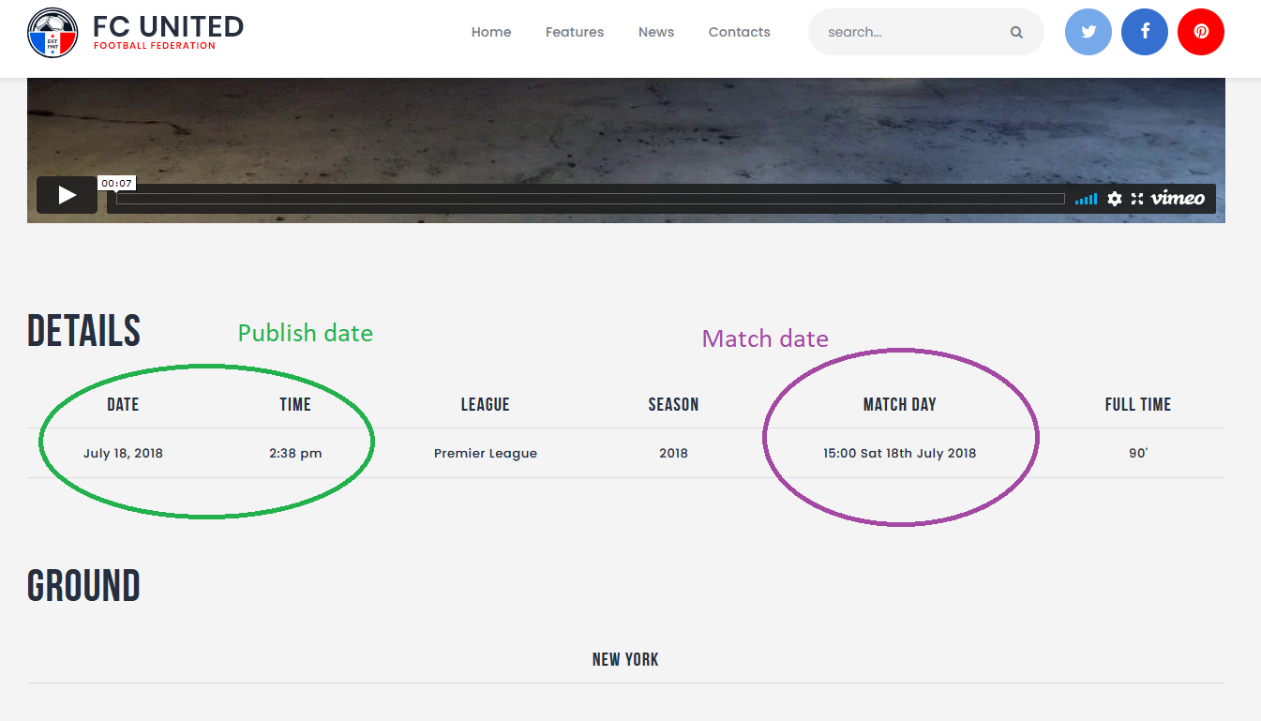Open the Contacts page
Screen dimensions: 1261x721
click(740, 32)
